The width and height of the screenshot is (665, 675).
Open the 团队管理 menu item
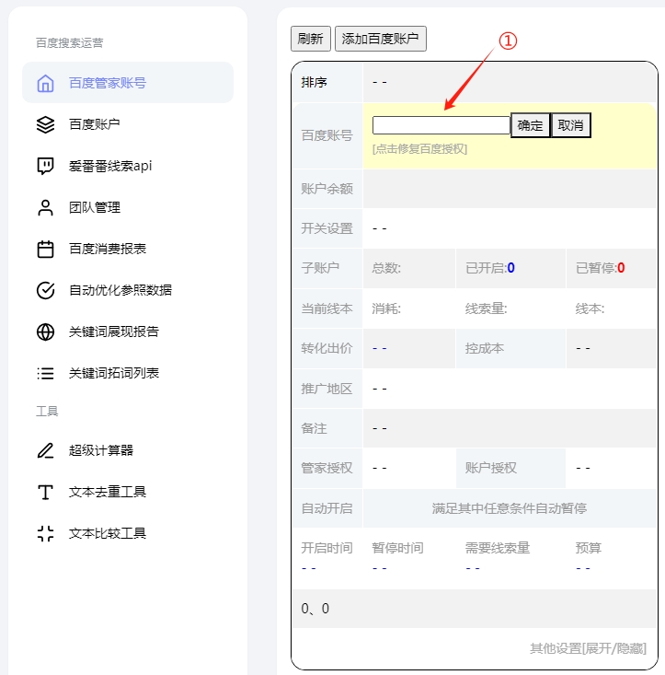tap(95, 207)
